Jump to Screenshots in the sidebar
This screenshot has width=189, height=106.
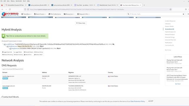point(169,29)
